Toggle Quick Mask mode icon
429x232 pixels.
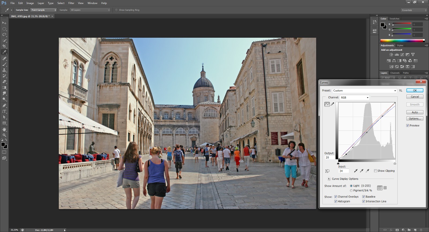pos(4,152)
